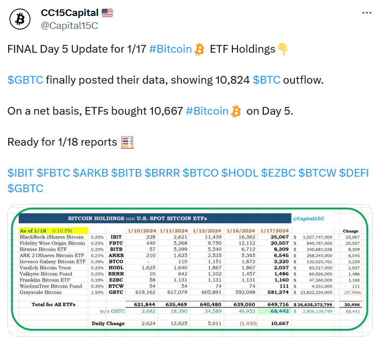This screenshot has width=381, height=343.
Task: Open the $HODL cashtag
Action: tap(240, 173)
